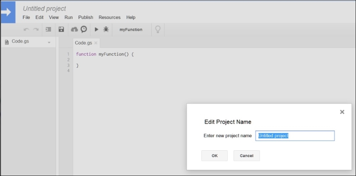The height and width of the screenshot is (176, 356).
Task: Select Code.gs in the file sidebar
Action: click(20, 42)
